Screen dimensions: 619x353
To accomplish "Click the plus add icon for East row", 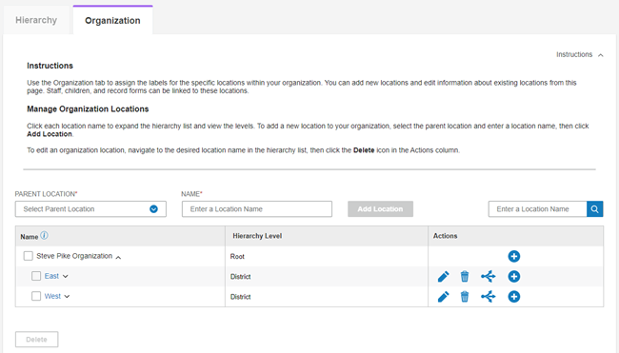I will [x=513, y=277].
